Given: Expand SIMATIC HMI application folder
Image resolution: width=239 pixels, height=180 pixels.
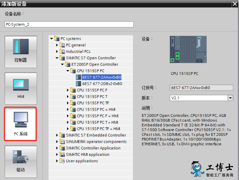Looking at the screenshot, I should tap(57, 155).
